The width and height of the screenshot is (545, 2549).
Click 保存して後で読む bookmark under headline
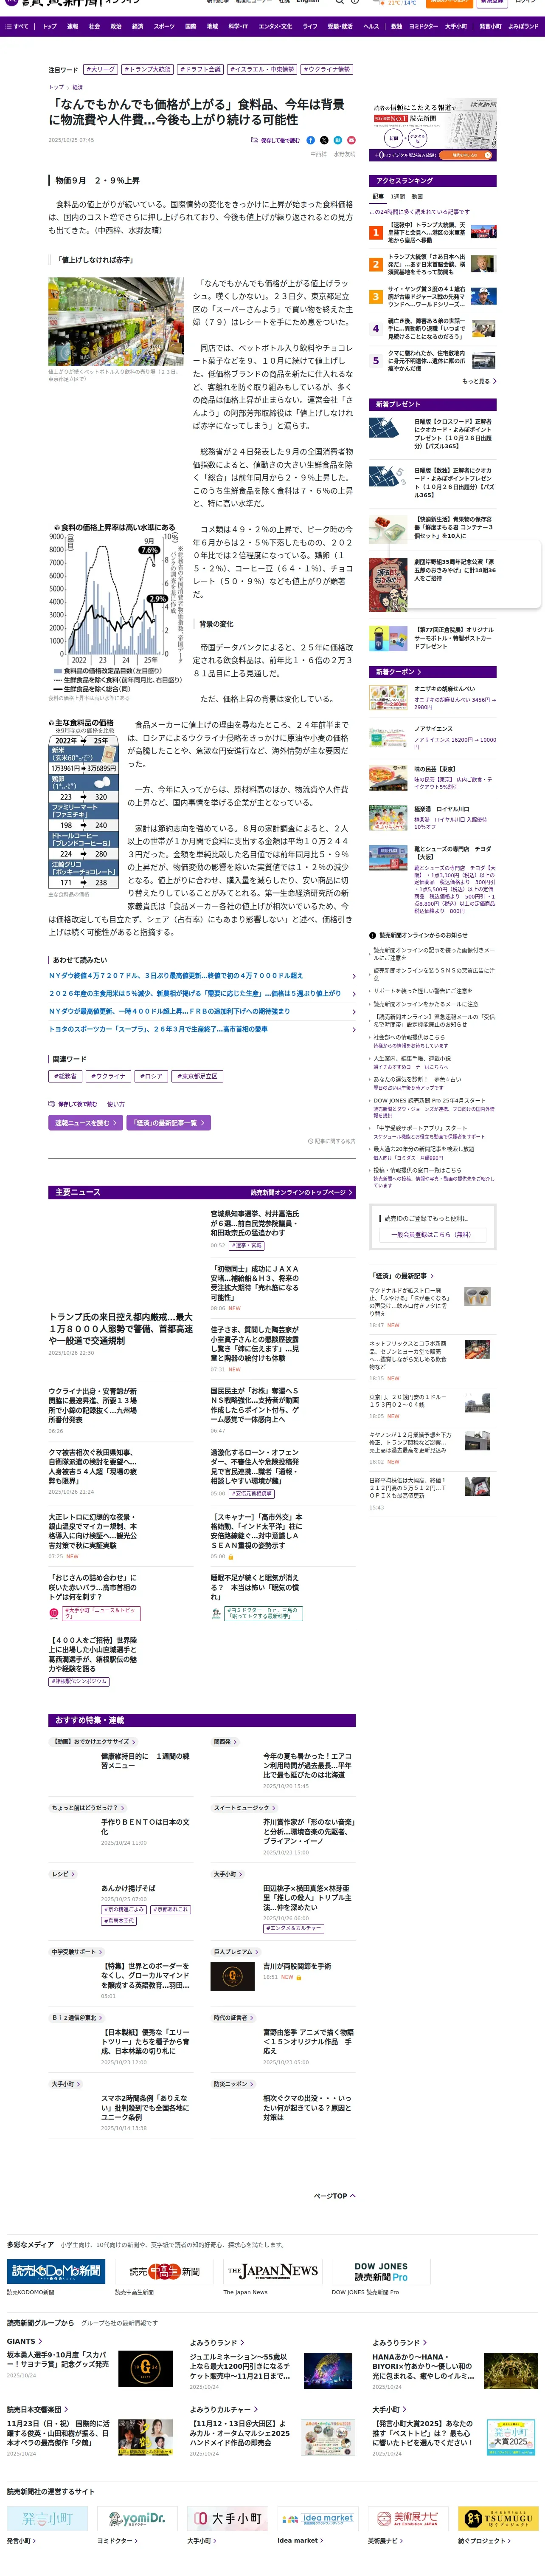(275, 141)
